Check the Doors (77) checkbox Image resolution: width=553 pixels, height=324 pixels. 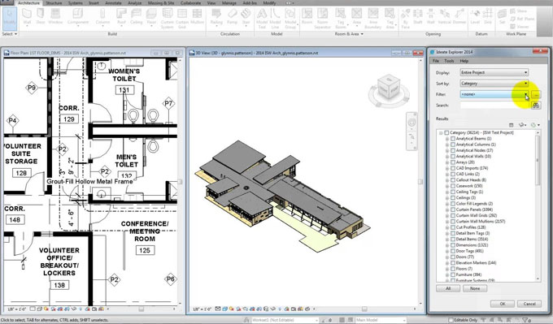(x=453, y=257)
